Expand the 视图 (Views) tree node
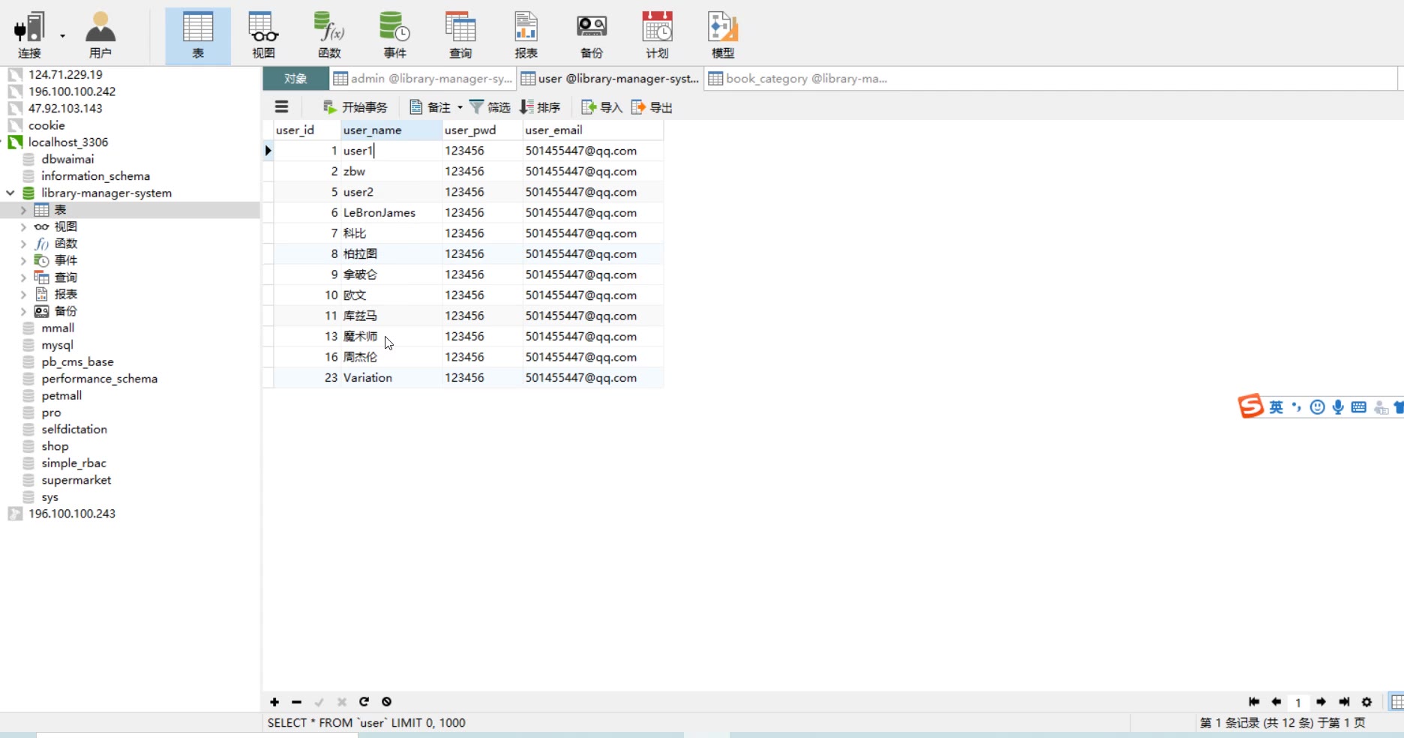 23,226
